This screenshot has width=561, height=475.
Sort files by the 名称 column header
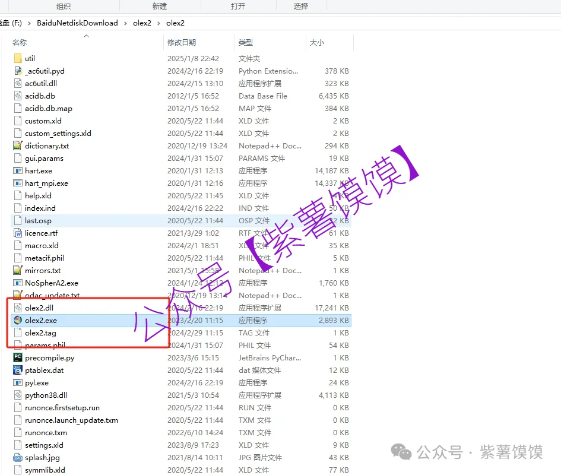20,43
